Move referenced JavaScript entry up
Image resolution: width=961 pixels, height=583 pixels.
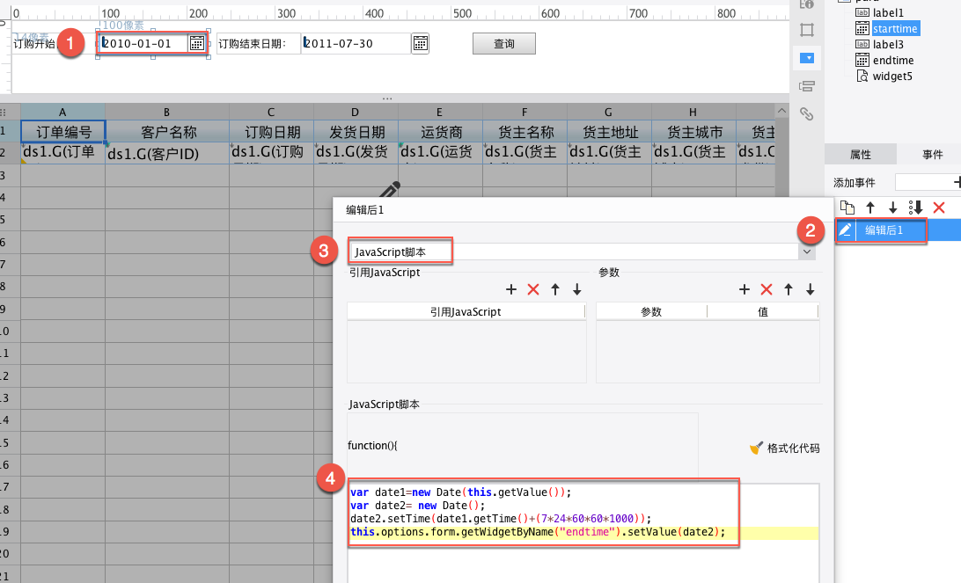[x=555, y=289]
